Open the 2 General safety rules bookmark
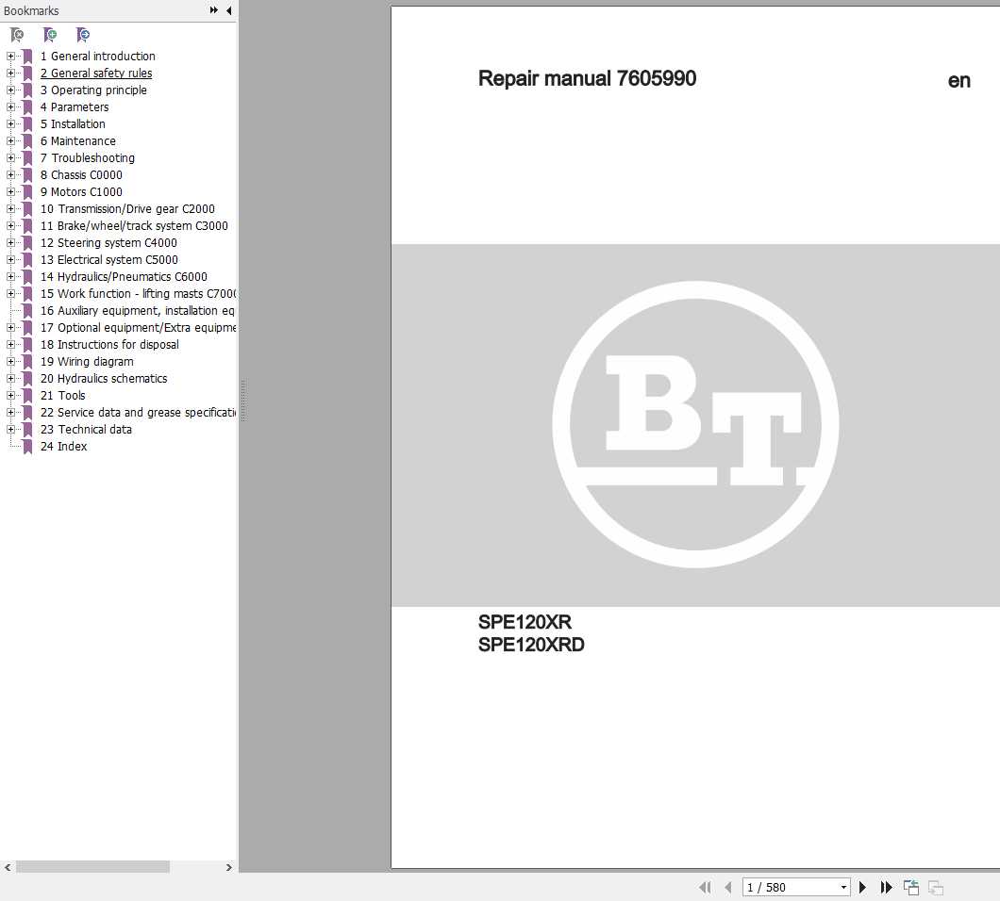Viewport: 1000px width, 901px height. 96,73
